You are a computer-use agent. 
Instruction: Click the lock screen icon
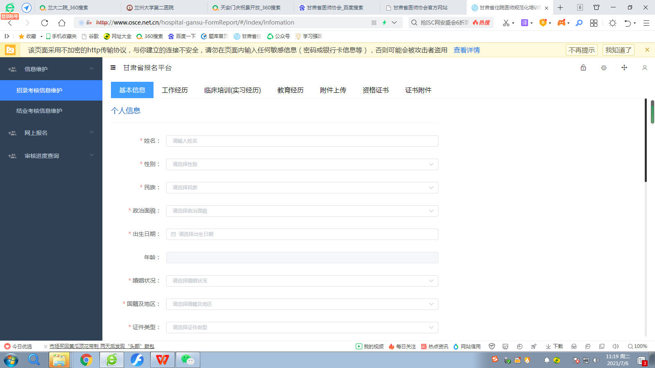[583, 67]
